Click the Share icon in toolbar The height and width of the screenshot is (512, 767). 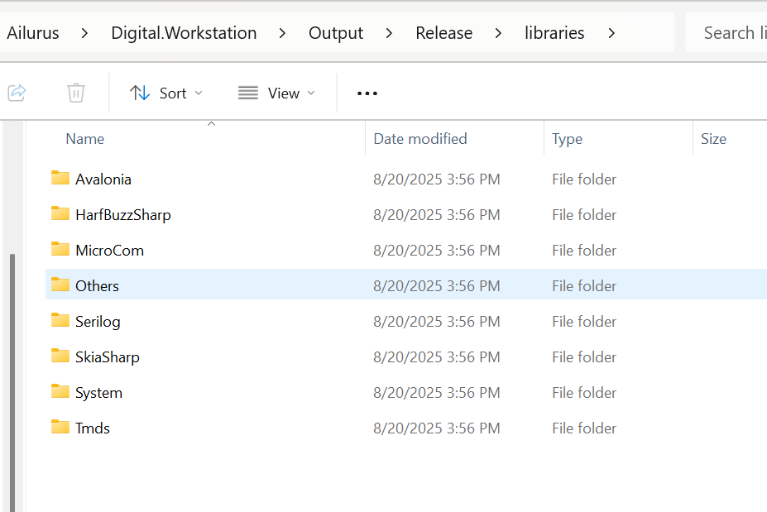click(x=17, y=93)
